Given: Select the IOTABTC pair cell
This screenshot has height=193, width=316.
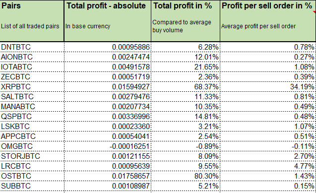Looking at the screenshot, I should coord(32,66).
